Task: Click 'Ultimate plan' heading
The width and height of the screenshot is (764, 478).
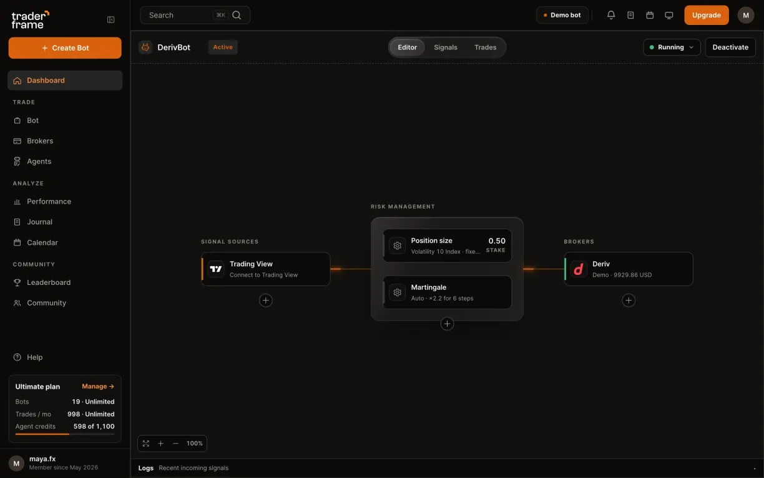Action: click(37, 386)
